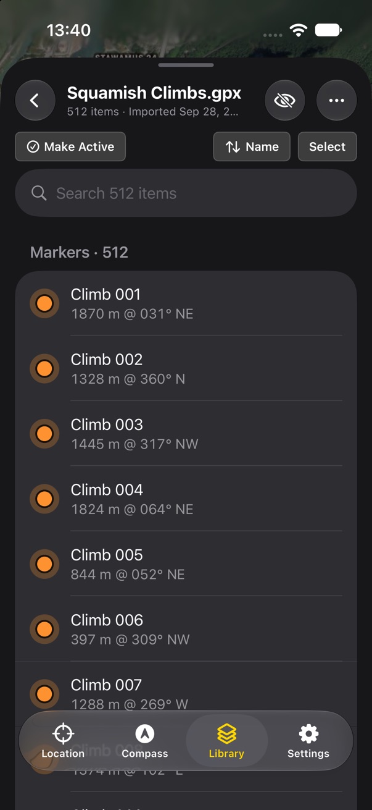Switch to the Compass tab
Image resolution: width=372 pixels, height=810 pixels.
[x=145, y=741]
